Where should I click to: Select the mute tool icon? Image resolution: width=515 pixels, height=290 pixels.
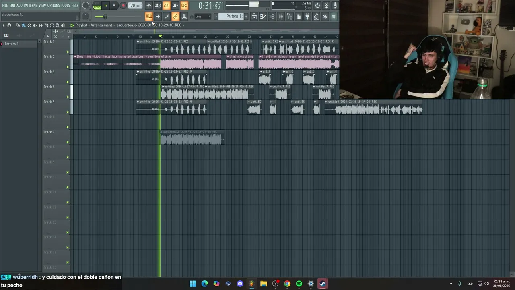35,25
